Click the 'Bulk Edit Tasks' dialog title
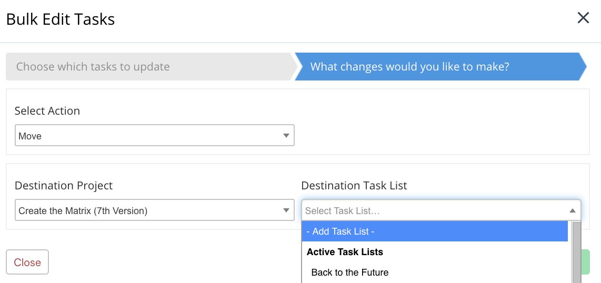 click(61, 19)
